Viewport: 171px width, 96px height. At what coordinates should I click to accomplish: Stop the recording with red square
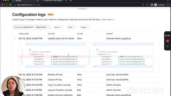coord(168,41)
